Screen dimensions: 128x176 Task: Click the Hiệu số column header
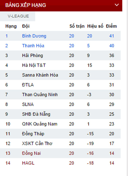(95, 26)
